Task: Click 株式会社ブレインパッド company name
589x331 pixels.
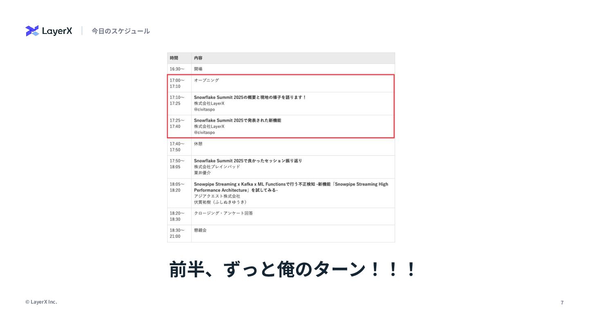Action: [x=217, y=167]
